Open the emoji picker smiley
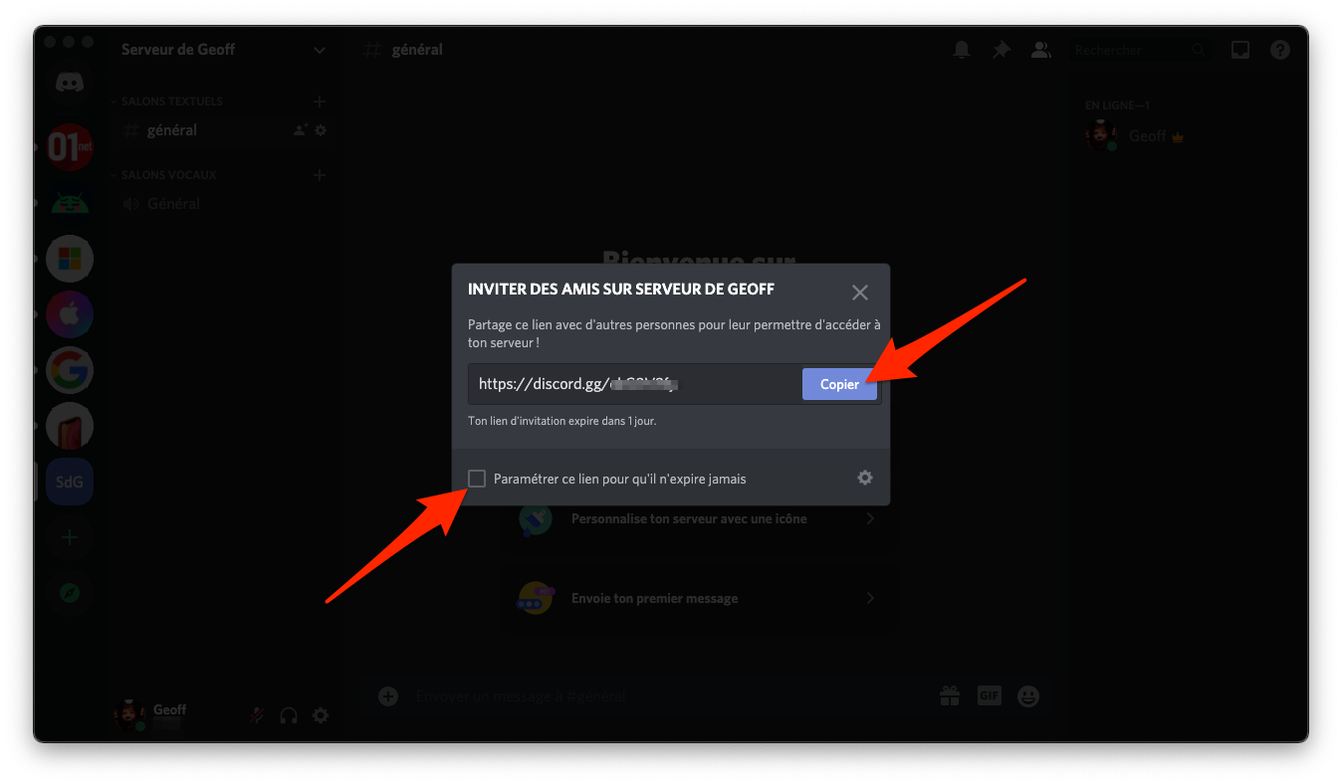1342x784 pixels. tap(1028, 696)
